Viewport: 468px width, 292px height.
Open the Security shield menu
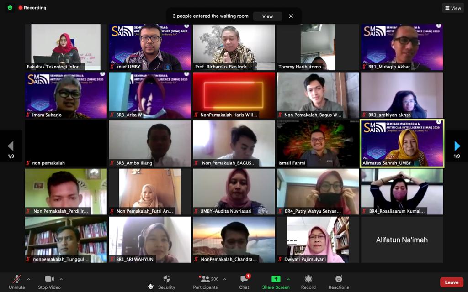click(x=166, y=282)
